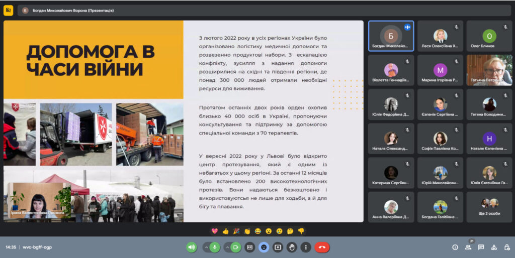Start presenting your screen
The height and width of the screenshot is (258, 515).
pyautogui.click(x=278, y=247)
